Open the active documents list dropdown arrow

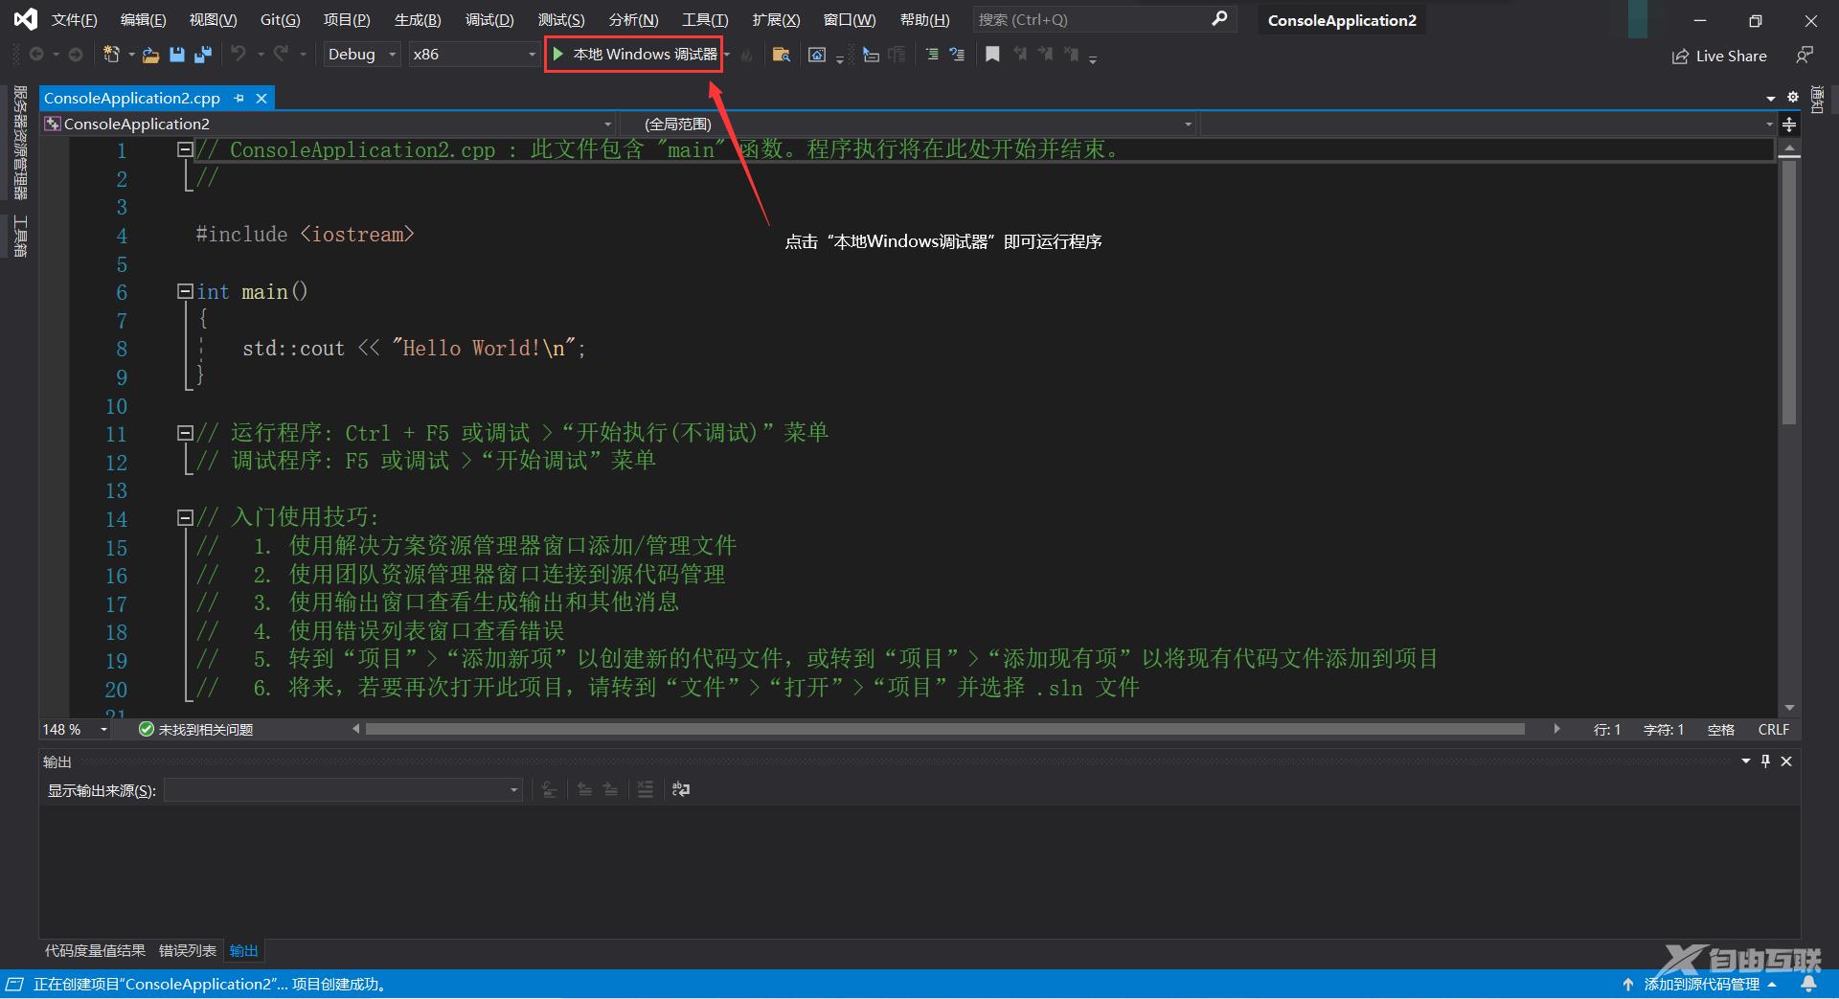[x=1771, y=99]
